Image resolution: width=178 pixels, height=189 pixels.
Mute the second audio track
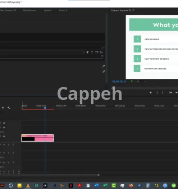(x=4, y=153)
